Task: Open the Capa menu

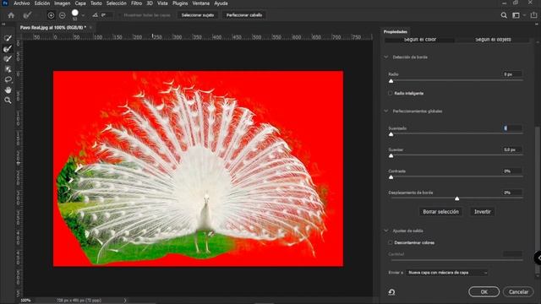Action: (80, 3)
